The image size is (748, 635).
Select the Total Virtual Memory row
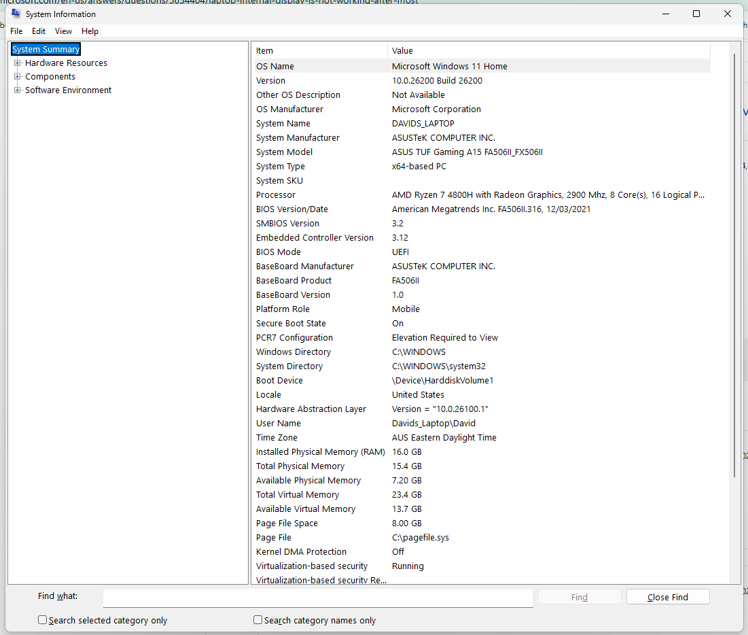point(481,495)
